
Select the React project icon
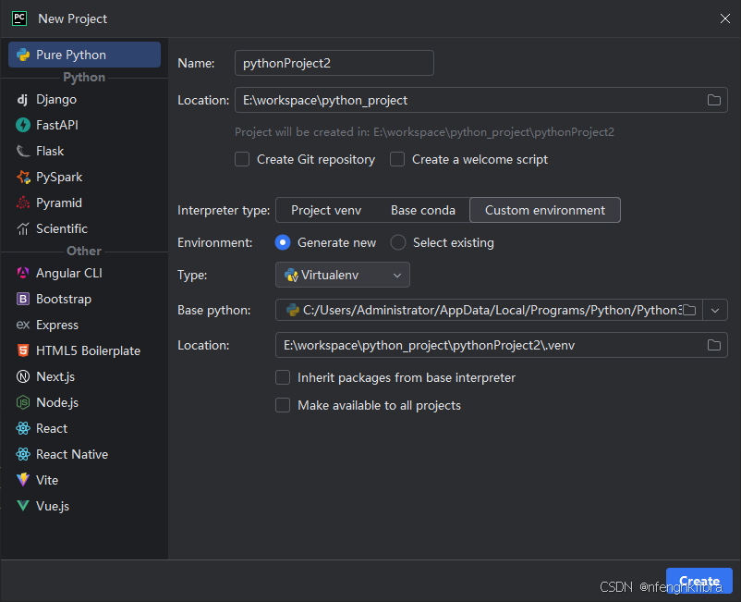tap(23, 428)
